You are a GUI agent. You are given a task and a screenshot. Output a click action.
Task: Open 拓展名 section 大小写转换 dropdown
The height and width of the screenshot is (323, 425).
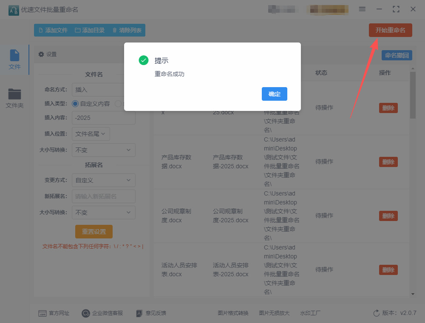point(104,212)
